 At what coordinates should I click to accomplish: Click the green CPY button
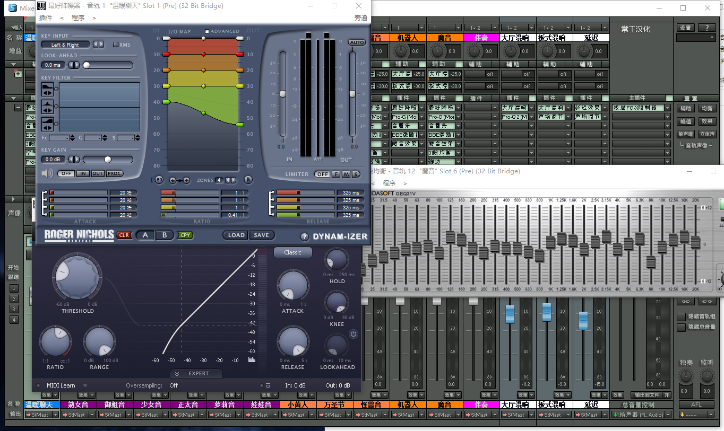tap(185, 235)
